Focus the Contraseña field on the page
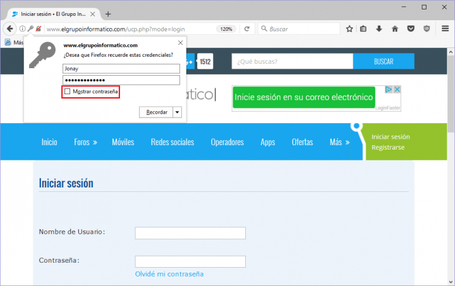Viewport: 455px width, 286px height. 190,261
